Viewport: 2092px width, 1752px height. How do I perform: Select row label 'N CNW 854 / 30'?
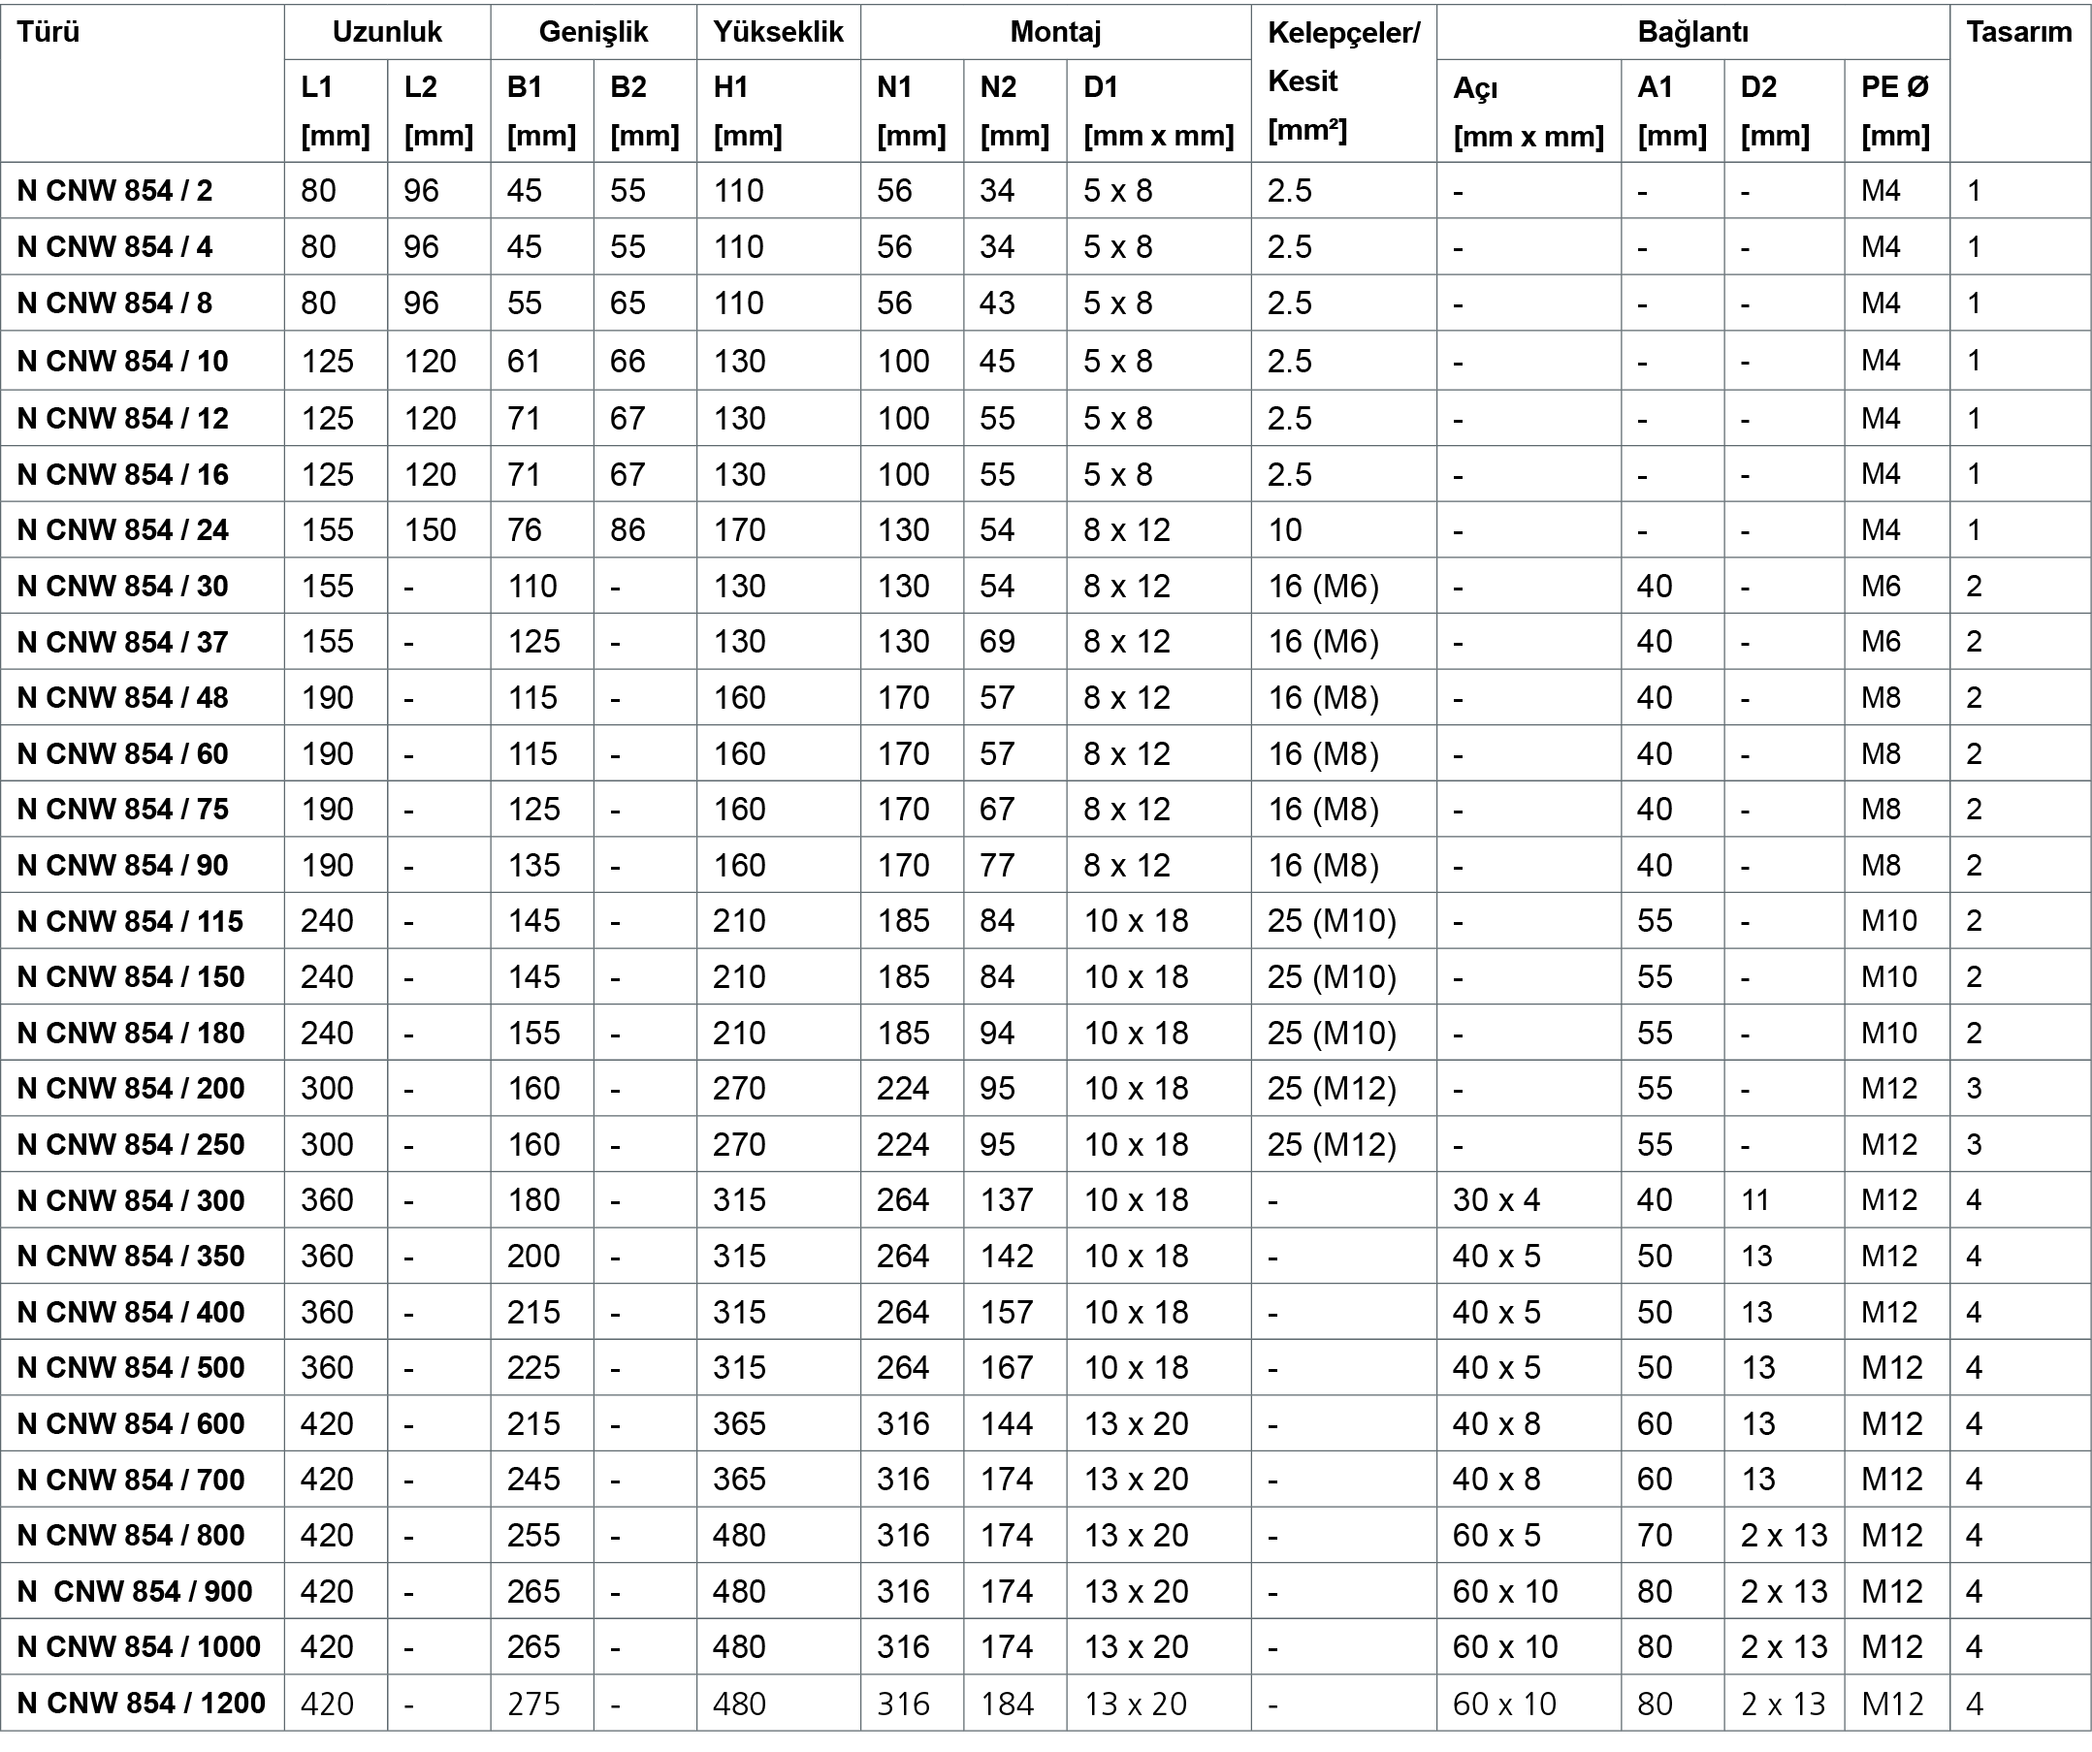(122, 586)
